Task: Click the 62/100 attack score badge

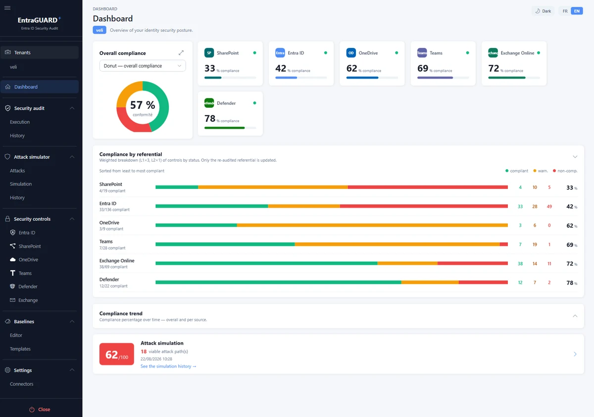Action: pyautogui.click(x=117, y=354)
